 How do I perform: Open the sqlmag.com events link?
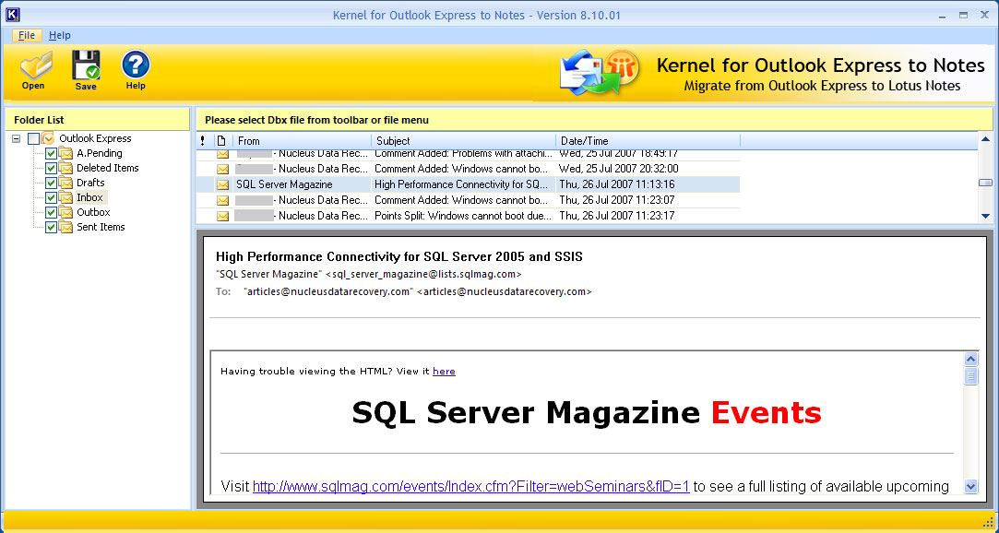[x=470, y=487]
